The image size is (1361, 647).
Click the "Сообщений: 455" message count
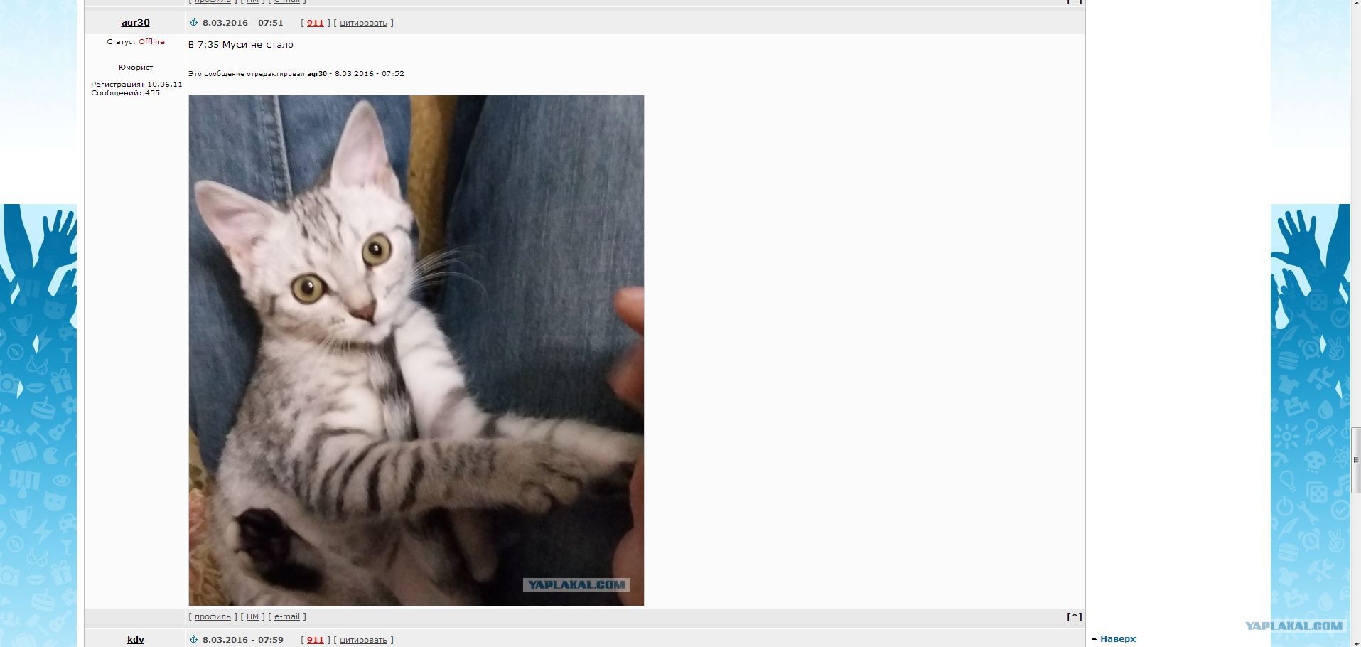point(125,93)
